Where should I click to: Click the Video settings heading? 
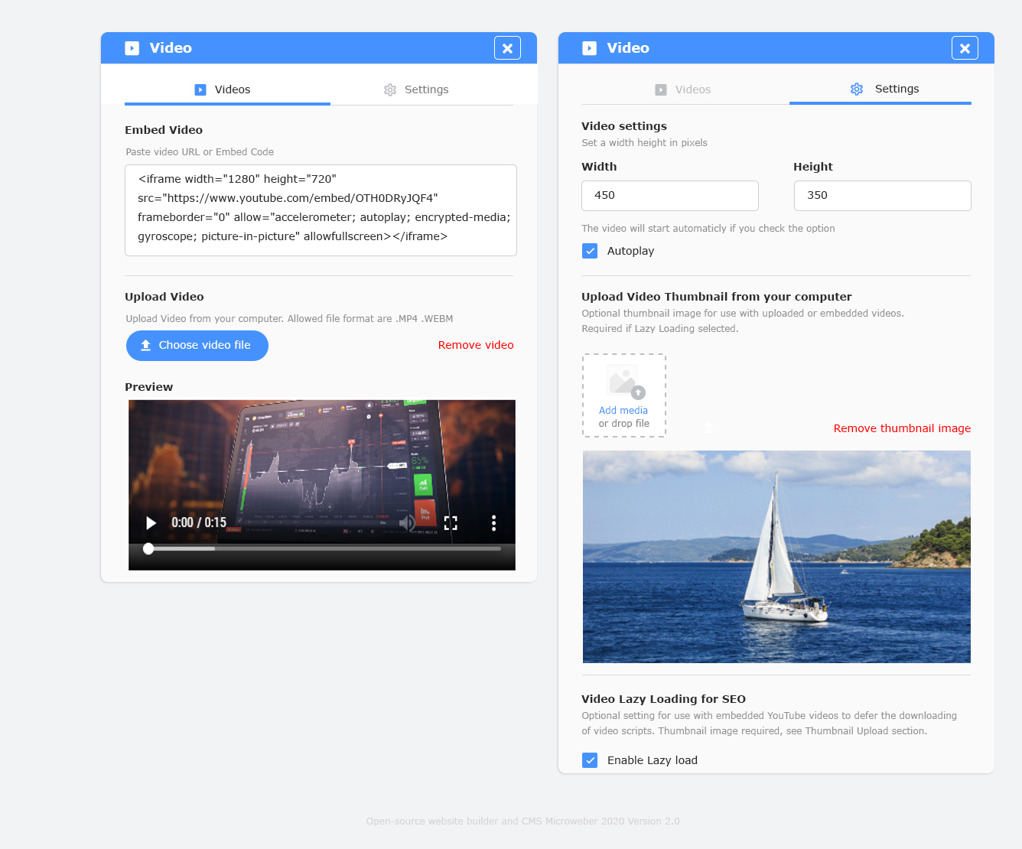click(x=624, y=126)
